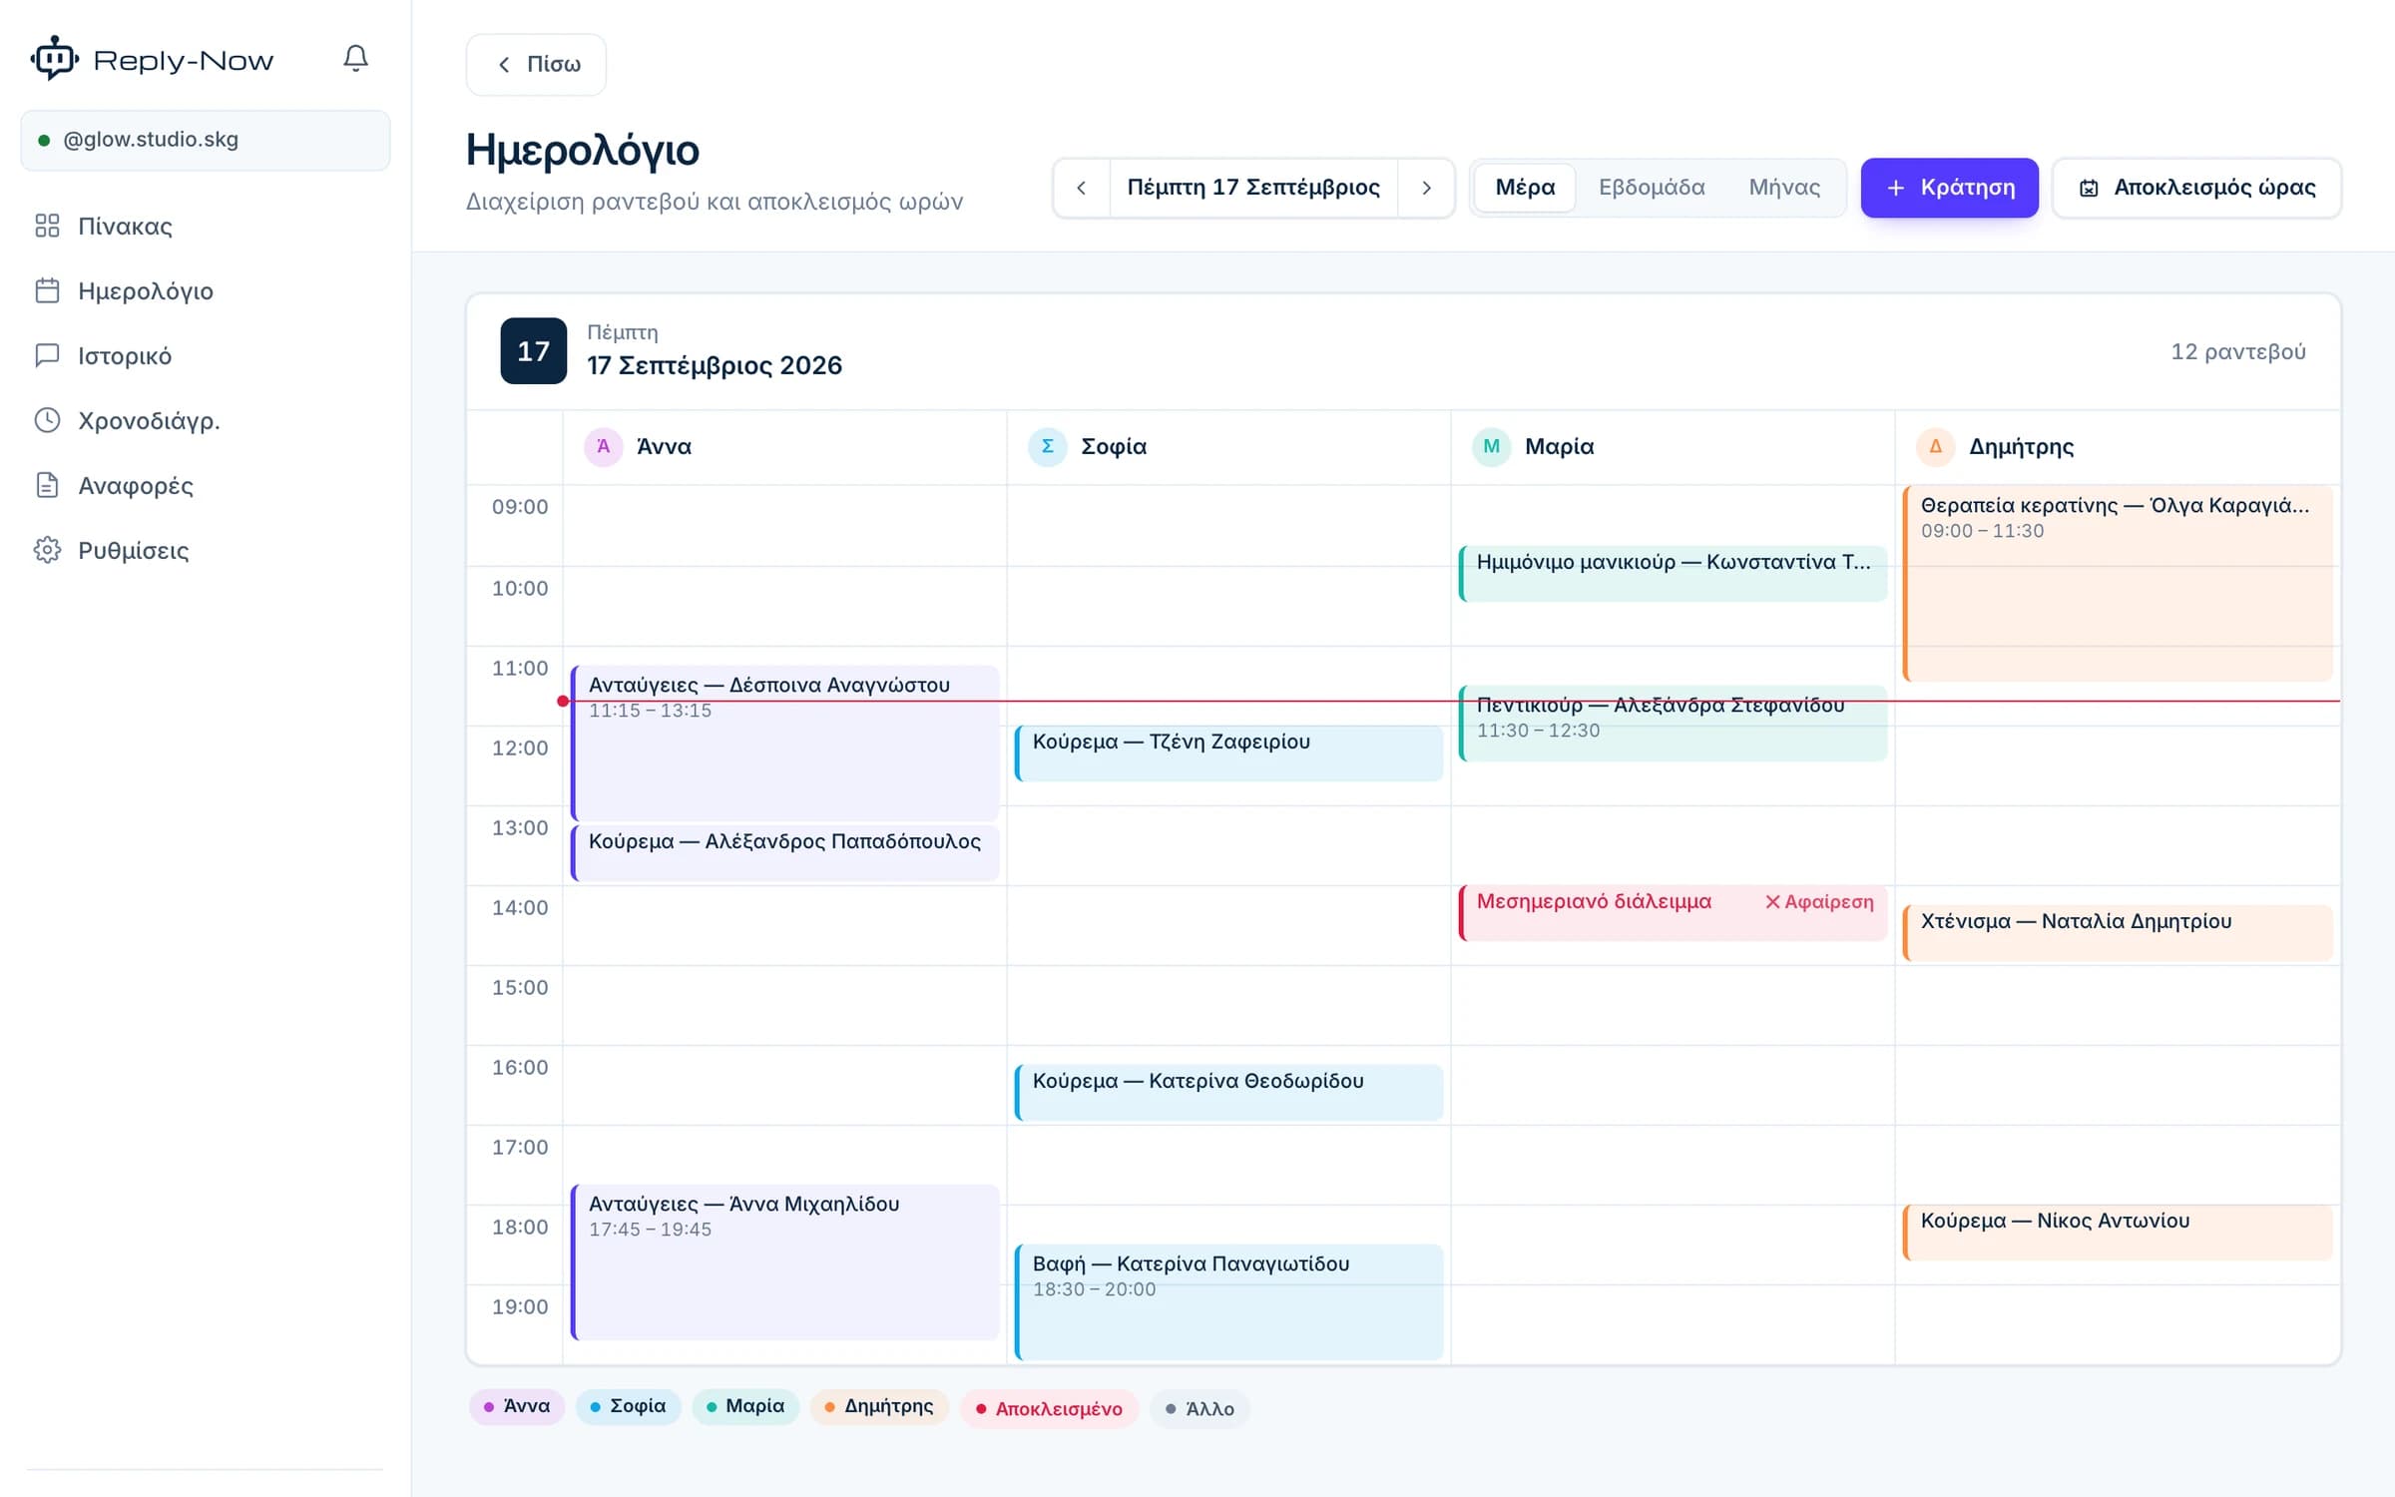2395x1497 pixels.
Task: Open Θεραπεία κερατίνης appointment block
Action: tap(2118, 584)
